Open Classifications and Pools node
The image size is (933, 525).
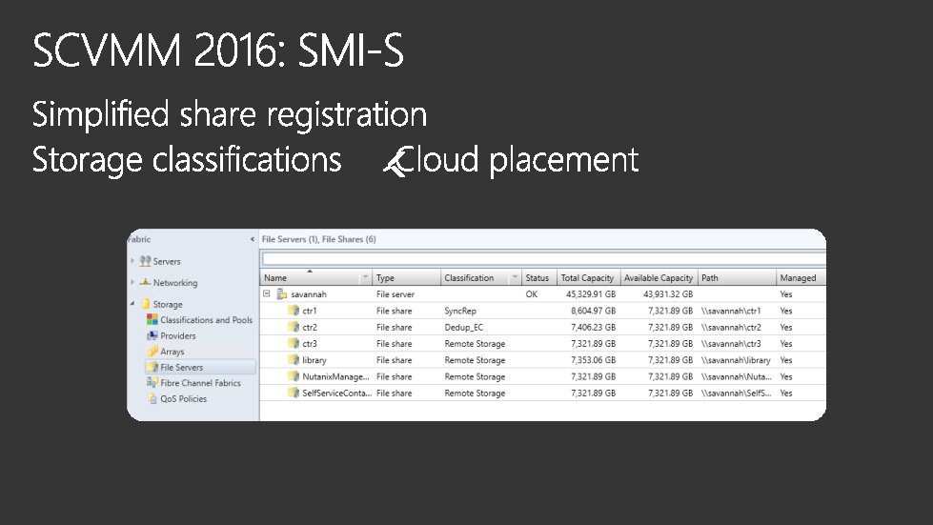207,320
